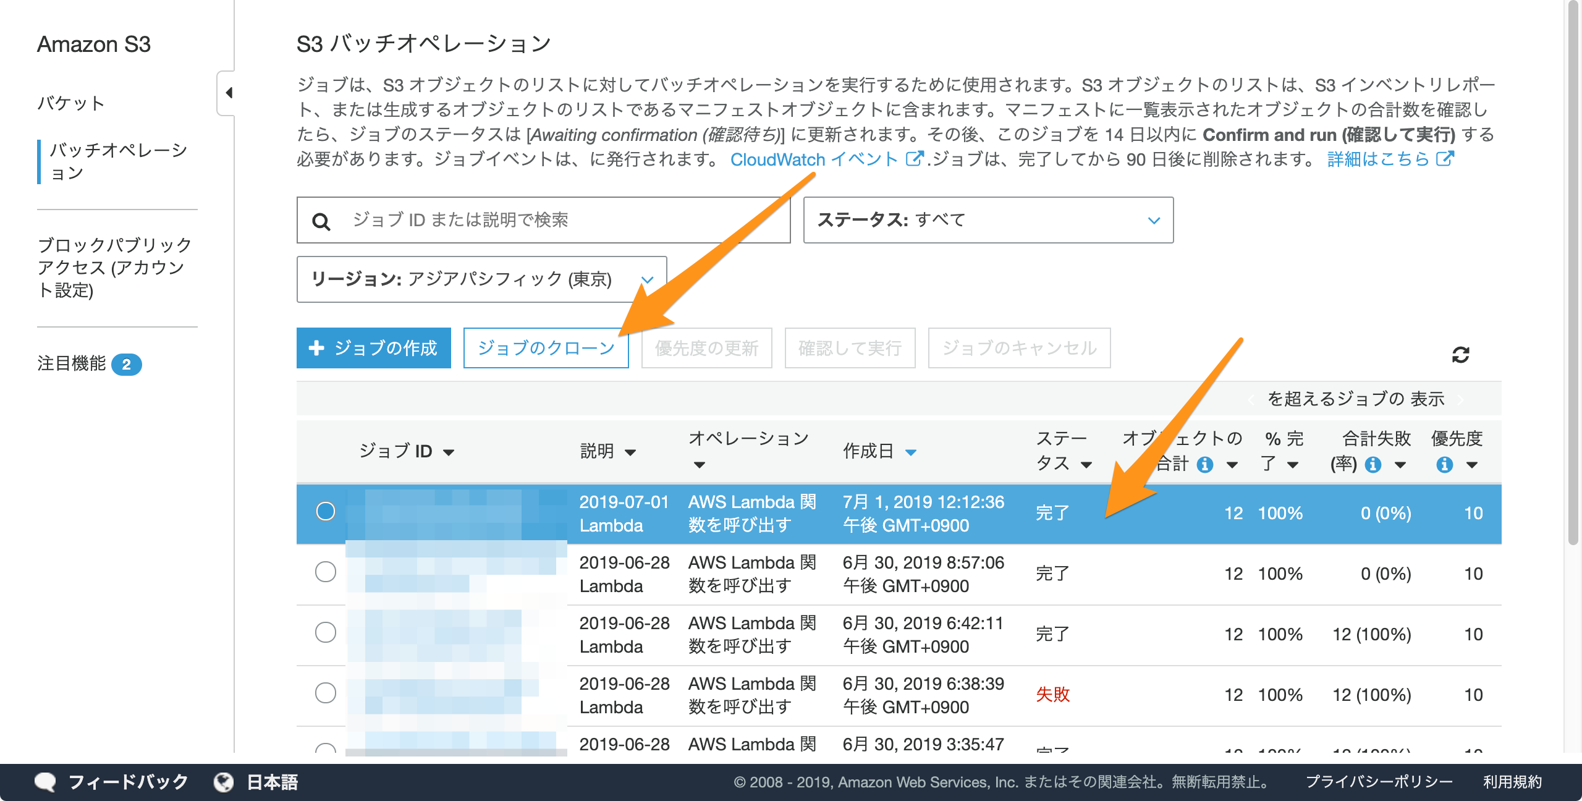Focus the ジョブ ID または説明で検索 search field
The height and width of the screenshot is (801, 1582).
pyautogui.click(x=544, y=220)
